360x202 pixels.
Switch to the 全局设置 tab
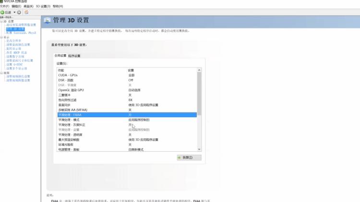pyautogui.click(x=60, y=56)
